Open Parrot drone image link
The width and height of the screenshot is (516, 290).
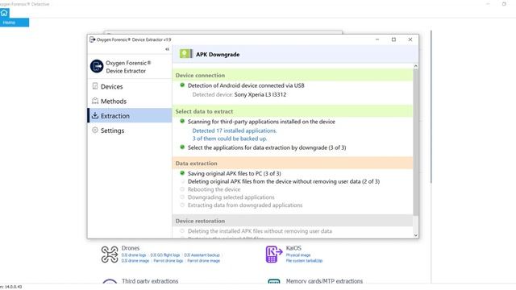click(x=204, y=261)
